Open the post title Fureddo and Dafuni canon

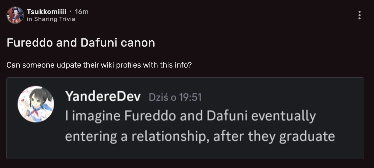pyautogui.click(x=81, y=43)
